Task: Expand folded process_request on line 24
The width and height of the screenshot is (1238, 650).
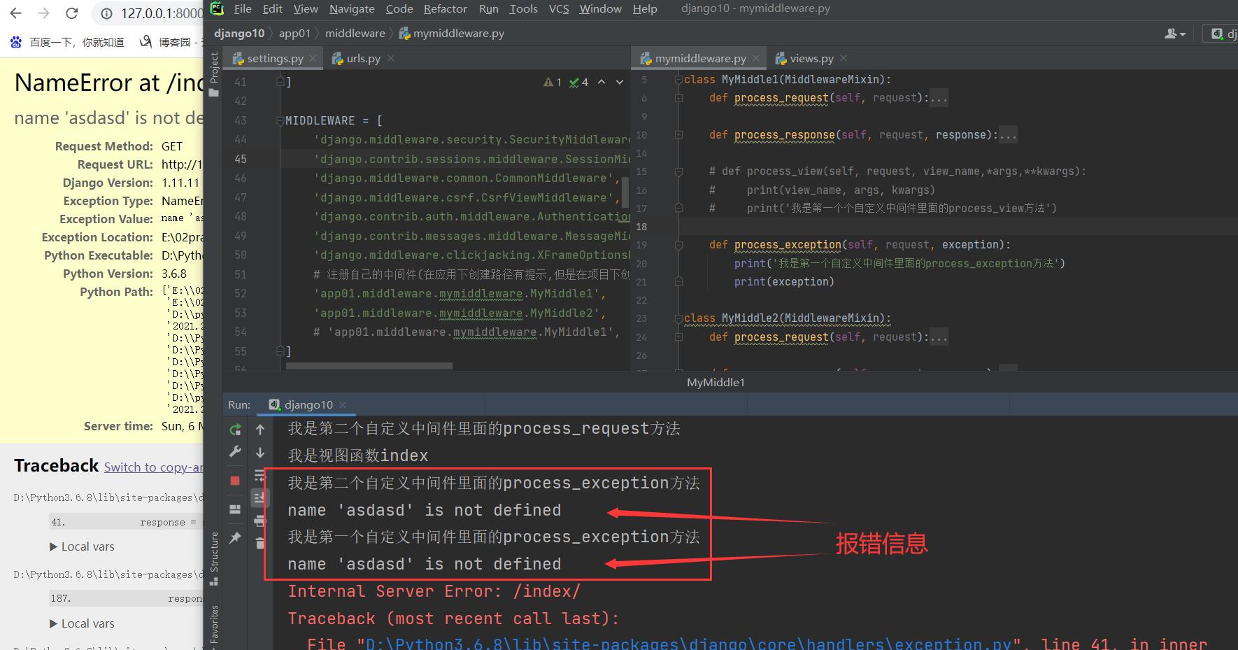Action: pyautogui.click(x=678, y=337)
